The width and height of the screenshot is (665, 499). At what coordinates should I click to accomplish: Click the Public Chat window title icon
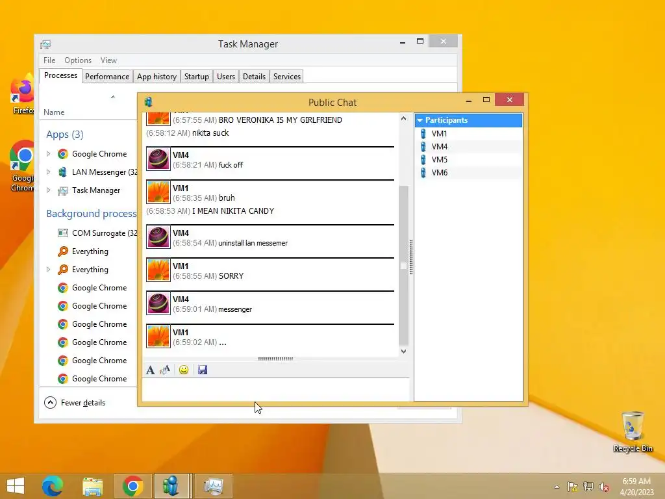(149, 102)
